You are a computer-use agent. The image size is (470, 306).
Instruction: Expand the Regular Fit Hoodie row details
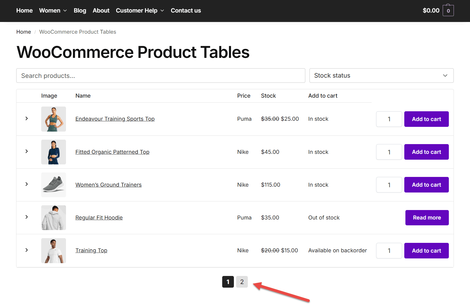click(x=26, y=217)
